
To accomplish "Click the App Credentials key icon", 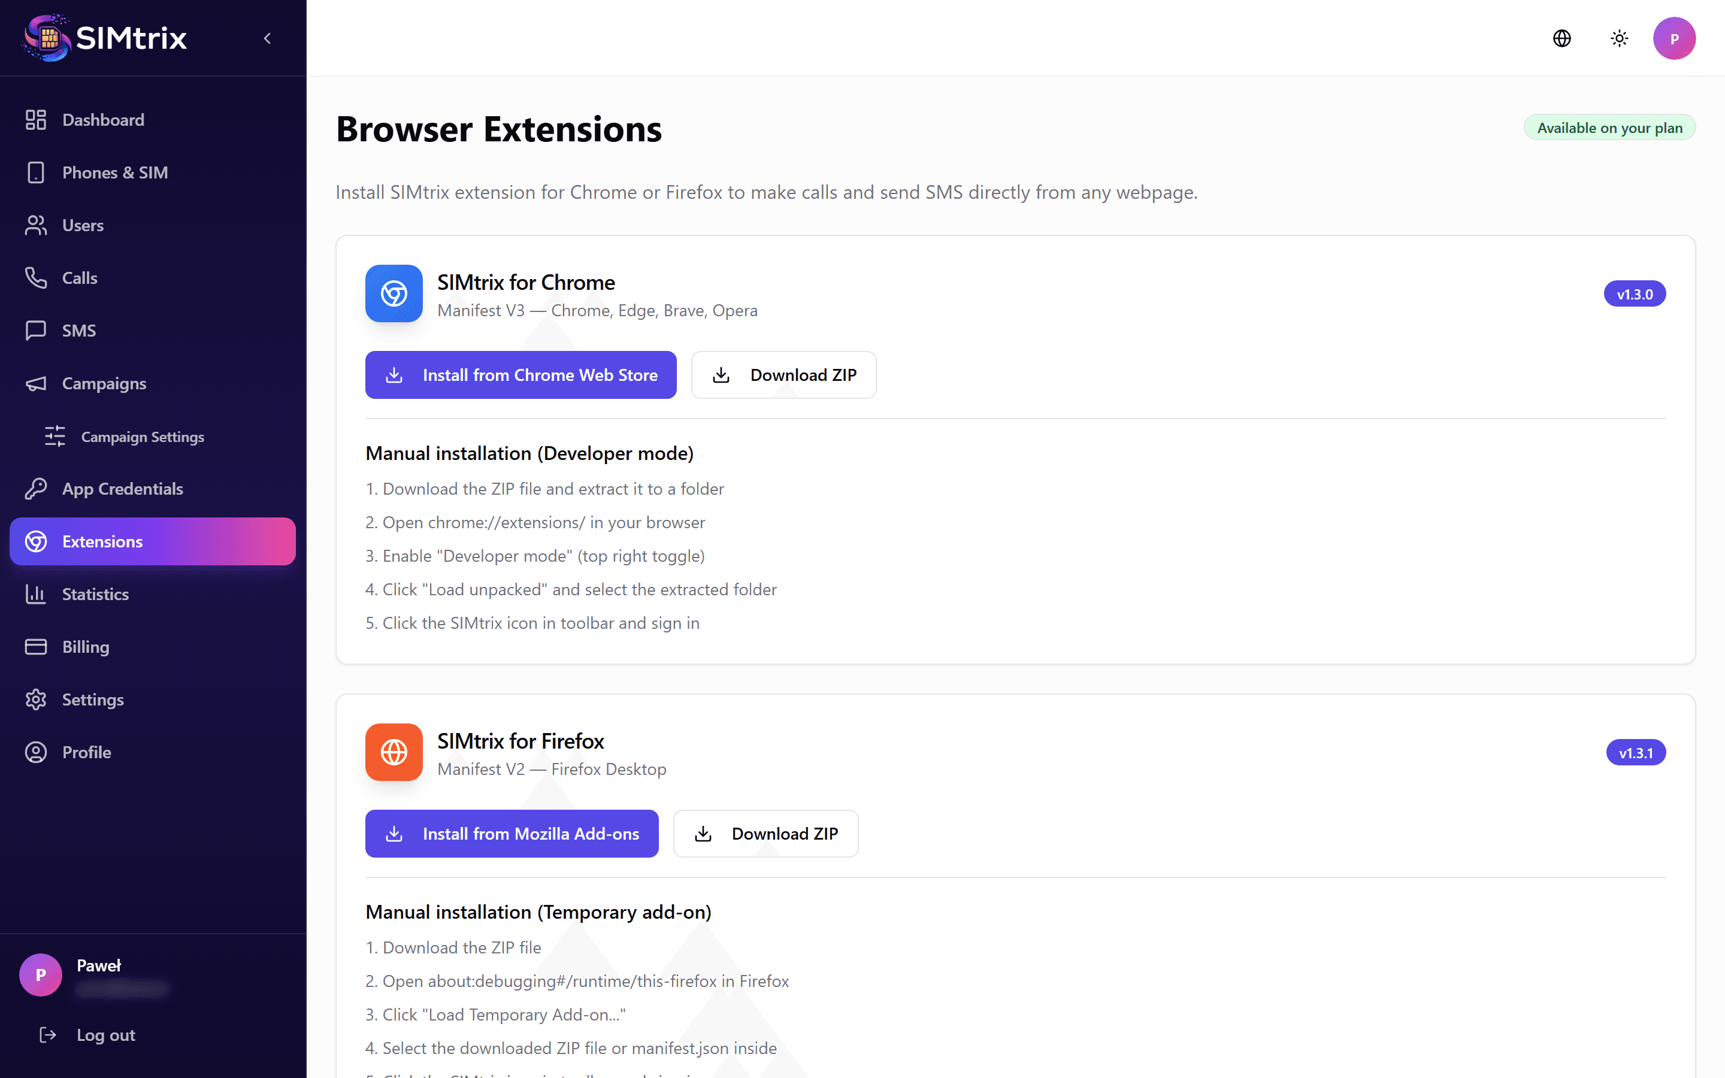I will click(x=36, y=488).
